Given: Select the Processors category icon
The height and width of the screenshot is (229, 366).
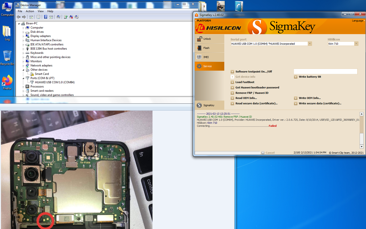Looking at the screenshot, I should (x=28, y=86).
